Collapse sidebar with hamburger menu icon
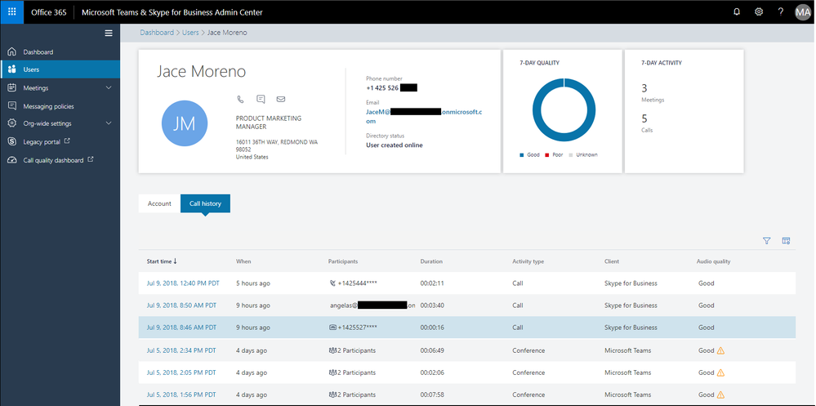This screenshot has width=816, height=406. pyautogui.click(x=109, y=33)
